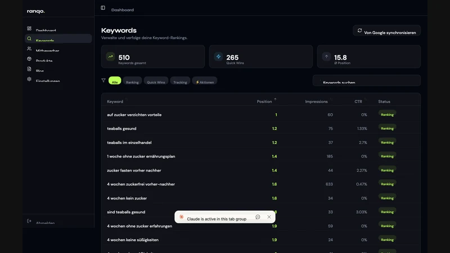This screenshot has height=253, width=450.
Task: Click the Keywords suchen search field
Action: pyautogui.click(x=367, y=80)
